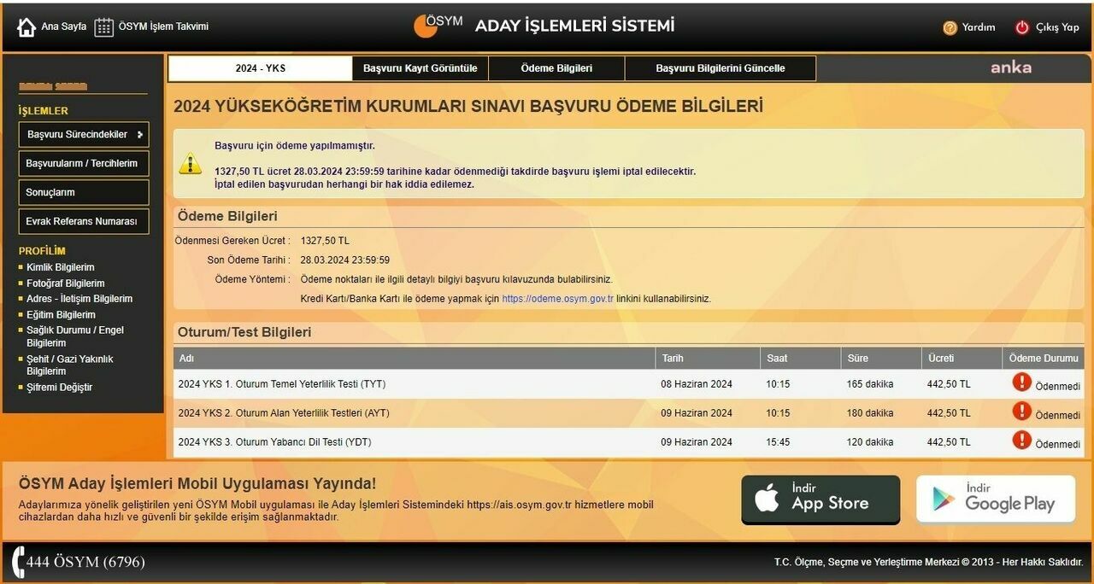Expand the Başvuru Sürecindekiler menu
This screenshot has width=1094, height=584.
tap(84, 135)
